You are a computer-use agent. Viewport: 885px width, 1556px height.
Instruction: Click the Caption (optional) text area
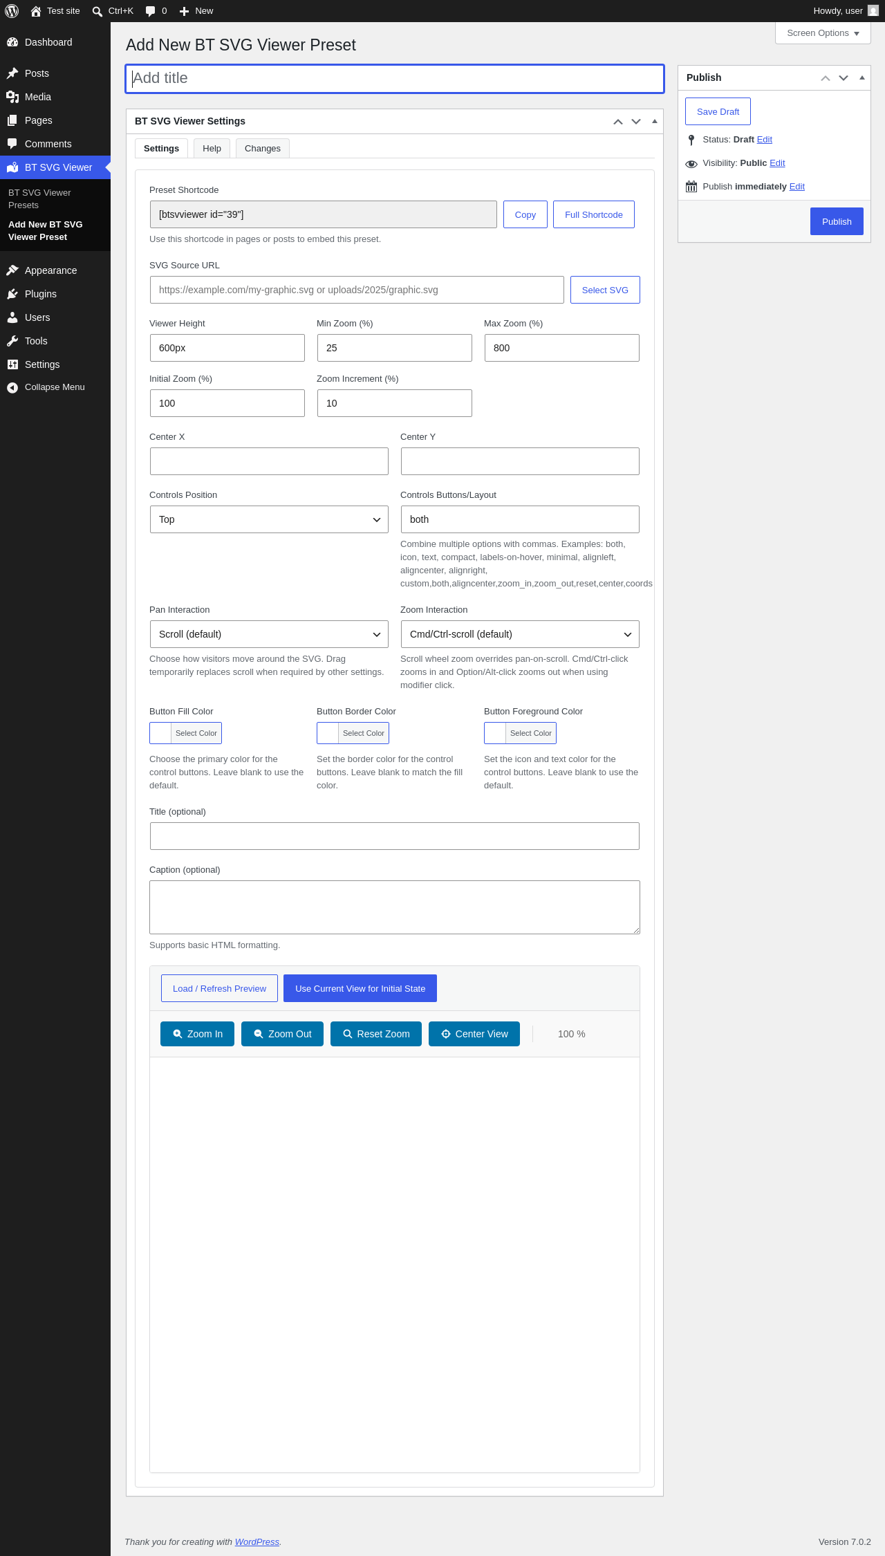point(395,907)
